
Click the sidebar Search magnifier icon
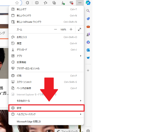88,11
